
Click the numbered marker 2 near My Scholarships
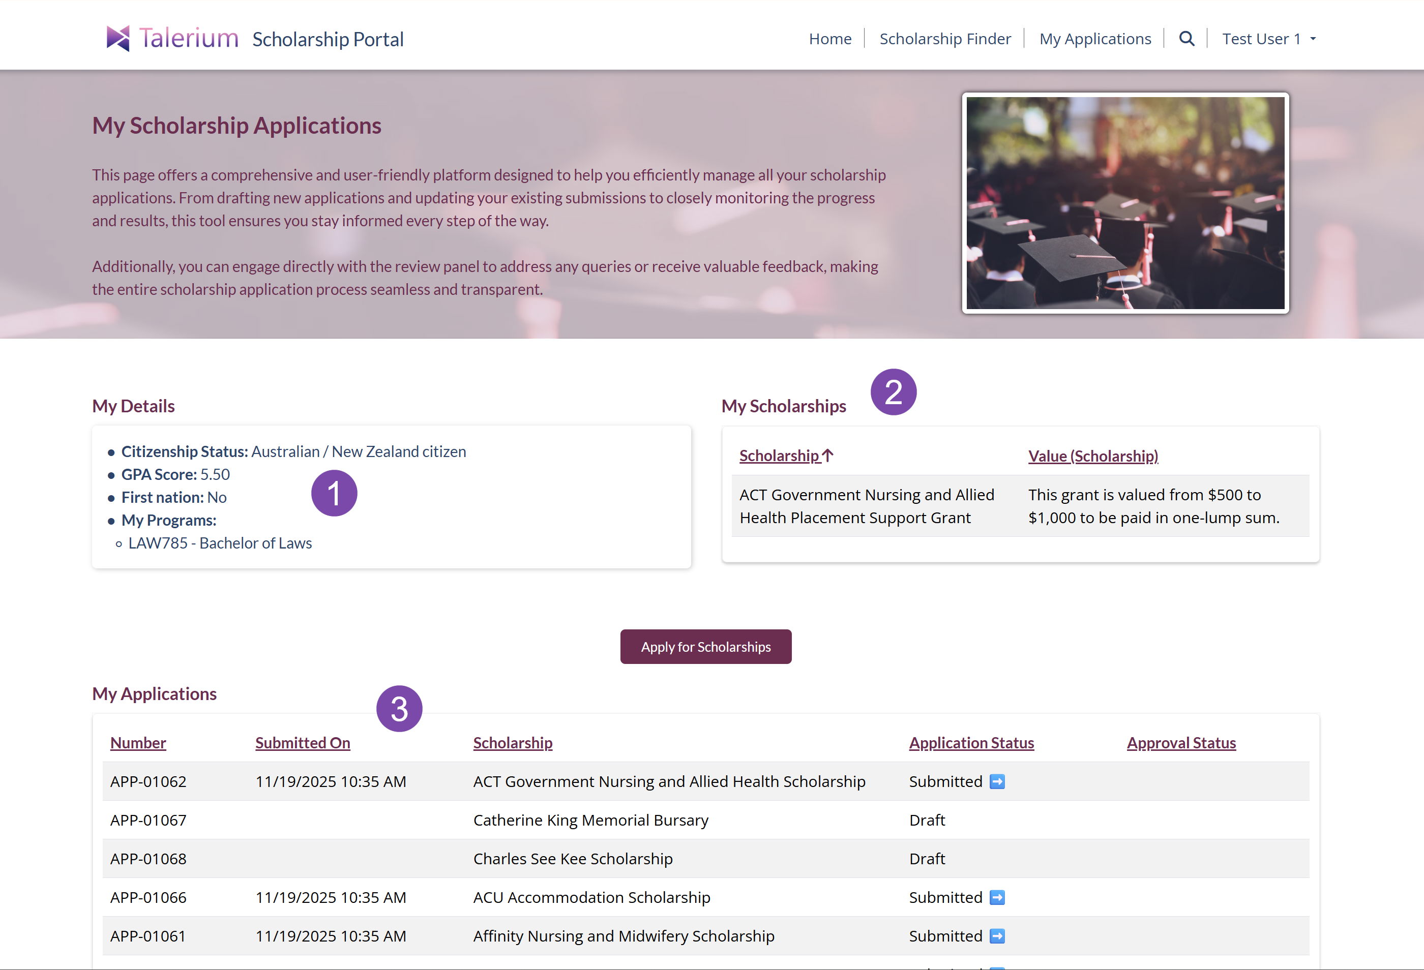point(894,392)
